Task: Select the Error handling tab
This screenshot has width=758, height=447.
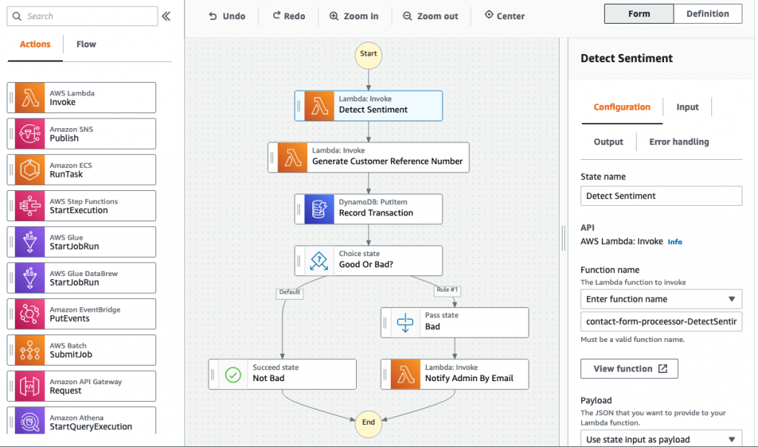Action: 679,142
